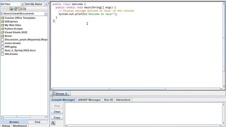Click the 'public class Welcome {' line
Image resolution: width=226 pixels, height=127 pixels.
point(69,4)
